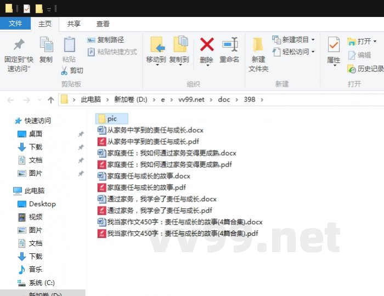The height and width of the screenshot is (296, 384).
Task: Click new folder icon in title bar
Action: coord(39,9)
